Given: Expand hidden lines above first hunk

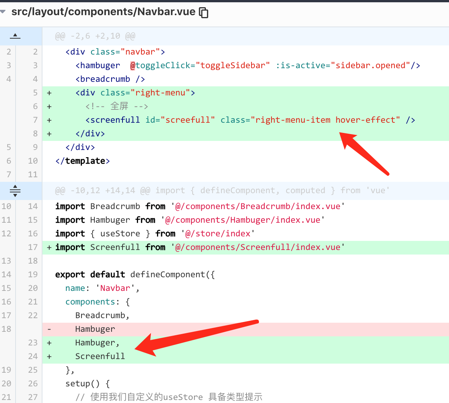Looking at the screenshot, I should (15, 36).
